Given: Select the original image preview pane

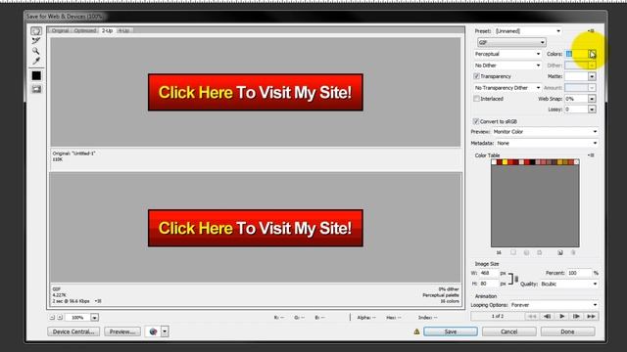Looking at the screenshot, I should (x=256, y=92).
